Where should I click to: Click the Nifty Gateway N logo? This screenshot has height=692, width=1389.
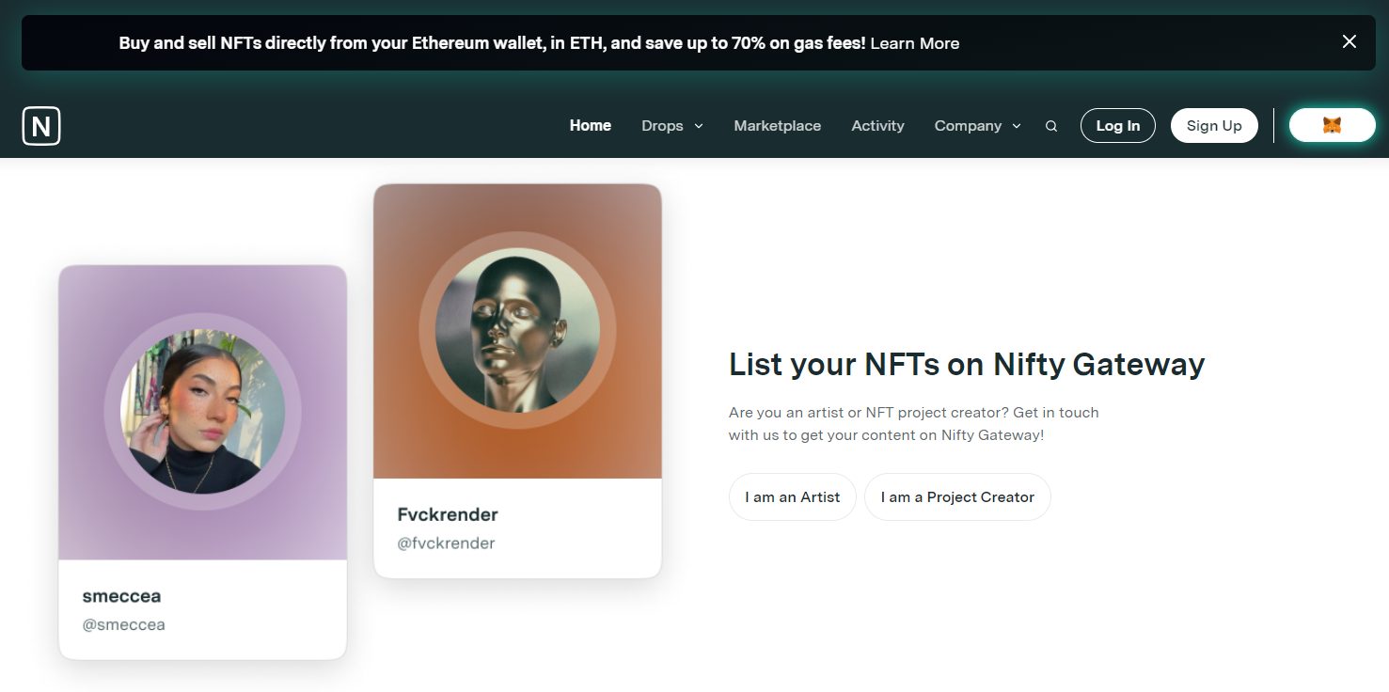(x=41, y=126)
